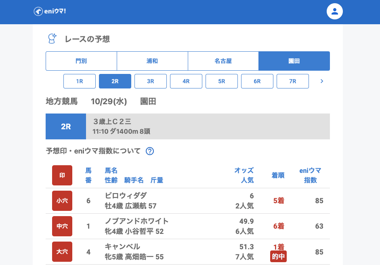Click the 印 column header badge

point(62,175)
